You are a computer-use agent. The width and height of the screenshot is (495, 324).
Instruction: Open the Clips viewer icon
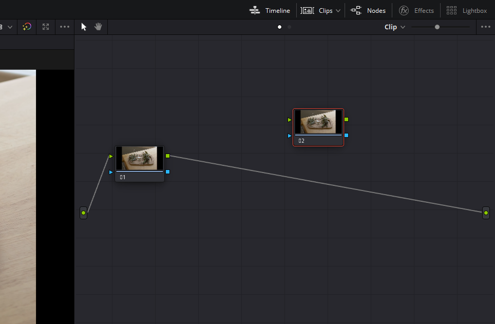coord(307,10)
